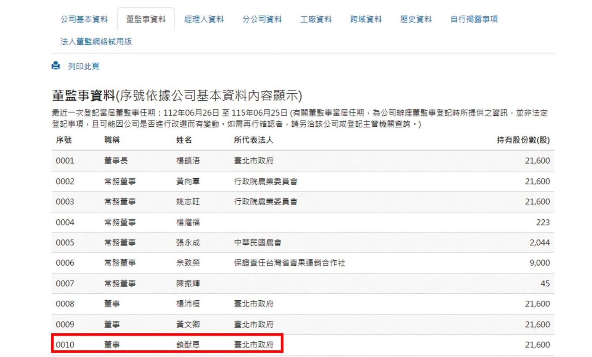Click the 姓名 column header

click(184, 140)
